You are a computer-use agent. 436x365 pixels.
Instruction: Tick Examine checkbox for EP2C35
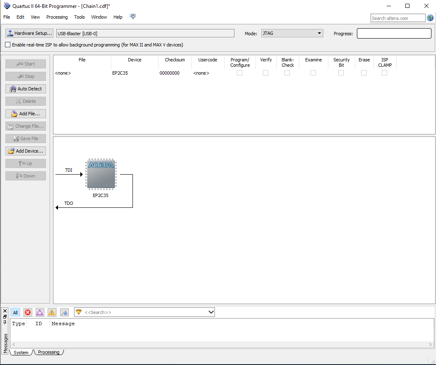313,73
